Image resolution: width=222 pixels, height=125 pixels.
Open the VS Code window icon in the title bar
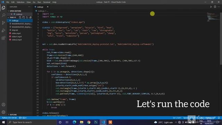(x=2, y=2)
